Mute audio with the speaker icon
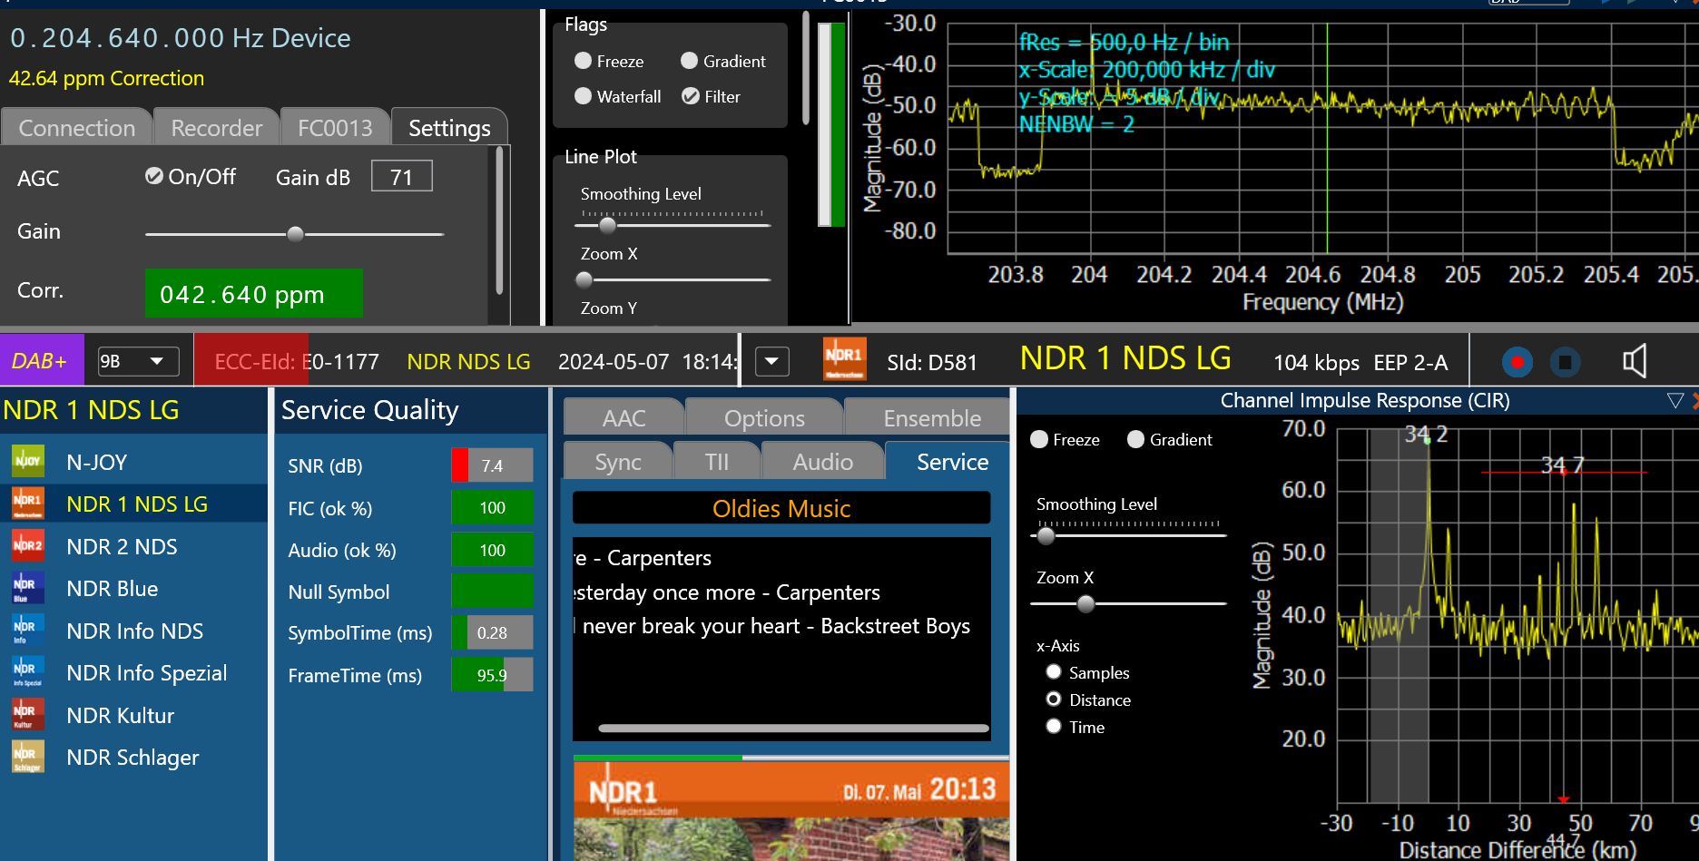 click(x=1634, y=362)
